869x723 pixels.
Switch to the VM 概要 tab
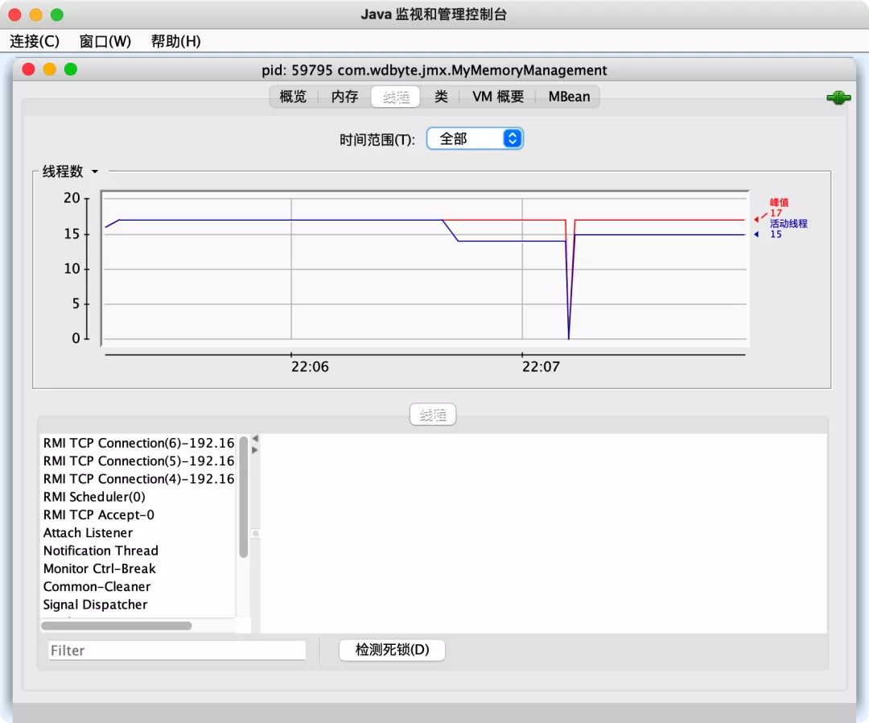coord(498,97)
